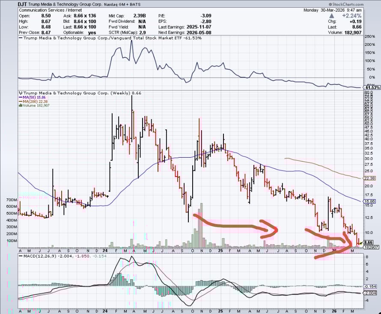Click the bar-chart icon before the Weekly legend

pos(21,93)
